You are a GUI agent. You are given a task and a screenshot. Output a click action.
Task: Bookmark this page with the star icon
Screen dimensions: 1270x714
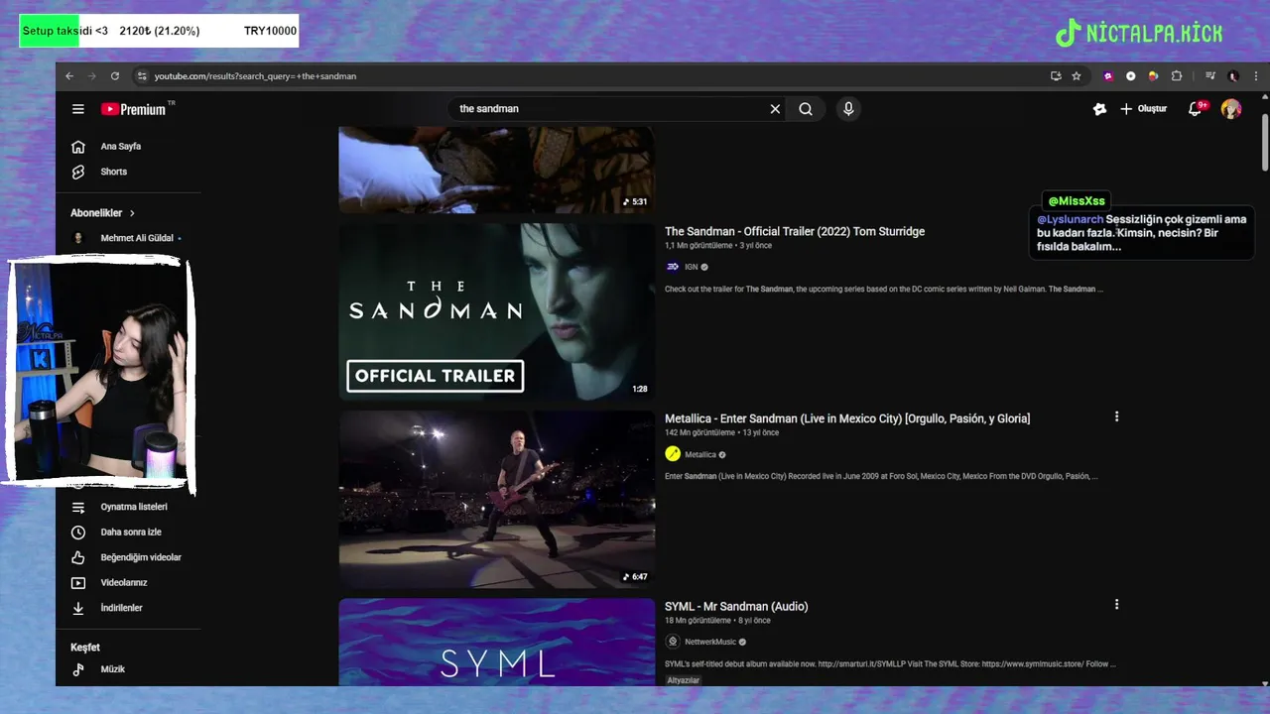(1077, 76)
